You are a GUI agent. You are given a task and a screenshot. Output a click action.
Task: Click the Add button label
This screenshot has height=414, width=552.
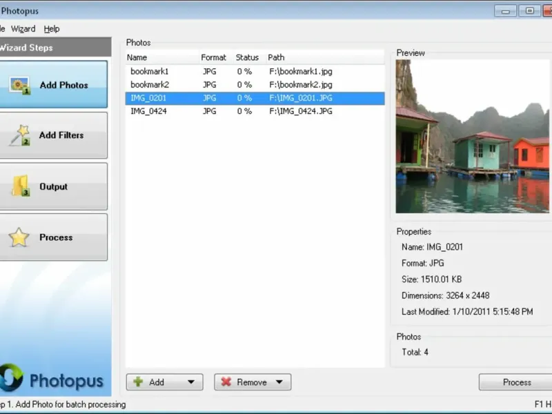157,382
